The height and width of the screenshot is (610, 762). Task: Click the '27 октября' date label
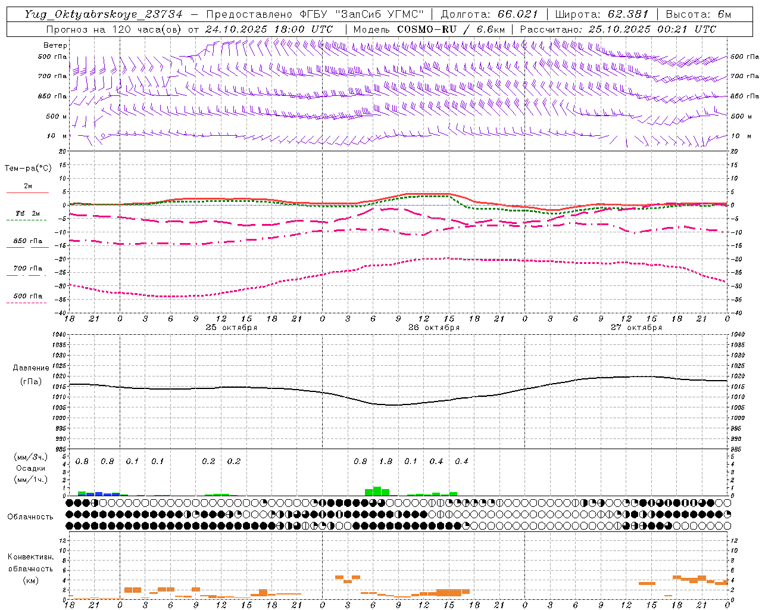pyautogui.click(x=636, y=328)
